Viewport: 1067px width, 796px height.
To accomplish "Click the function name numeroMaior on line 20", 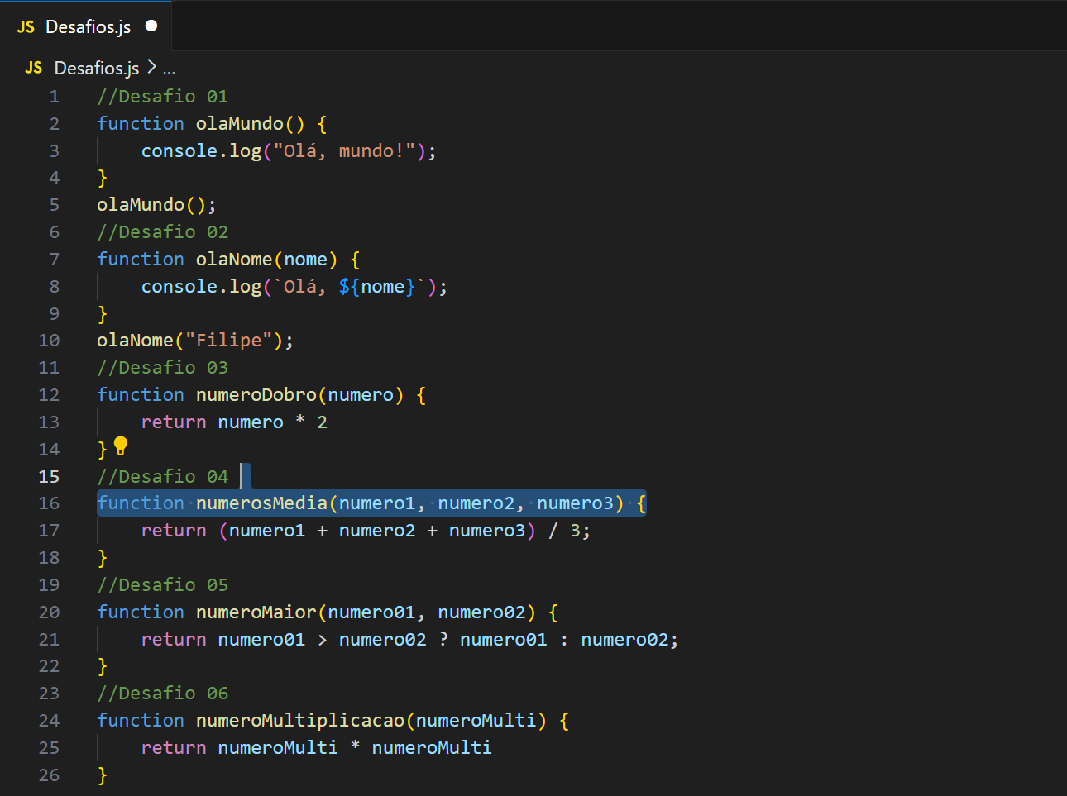I will [x=256, y=612].
